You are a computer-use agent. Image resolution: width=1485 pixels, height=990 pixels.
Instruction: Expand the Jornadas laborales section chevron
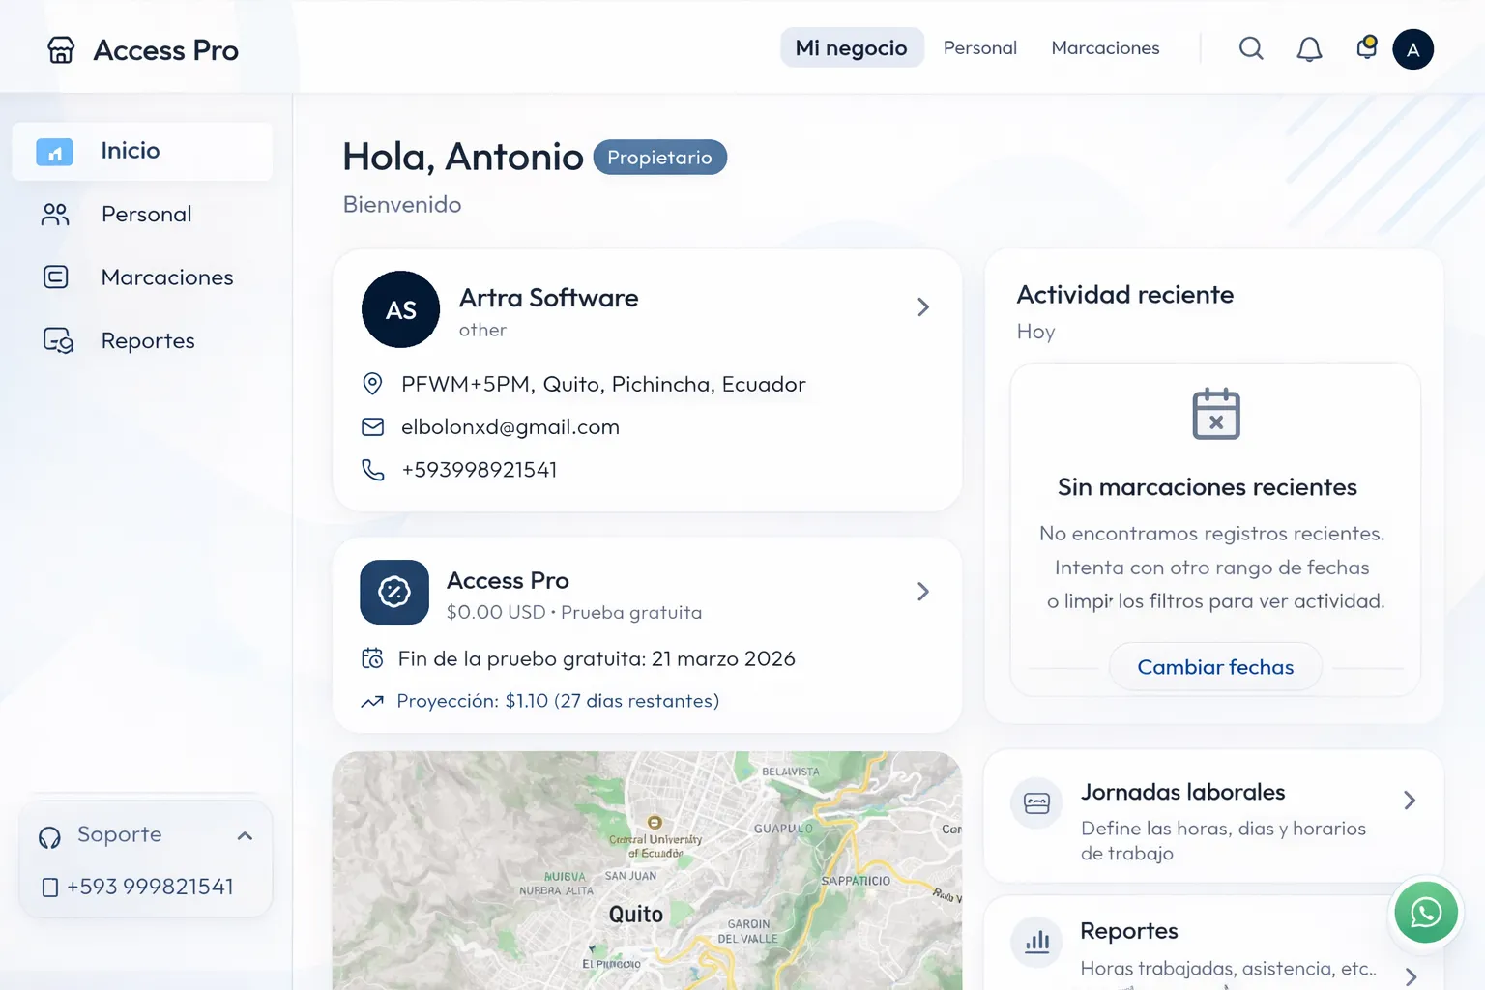1409,801
